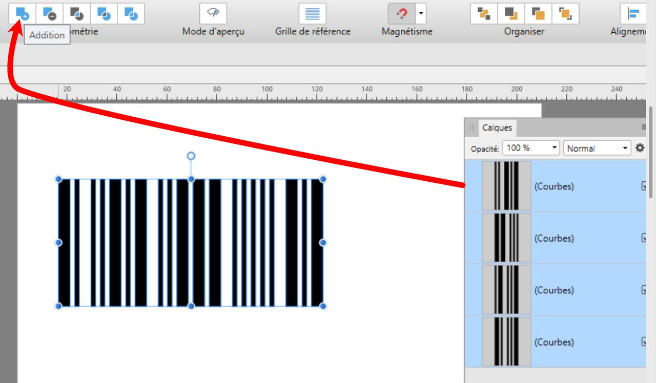This screenshot has width=656, height=383.
Task: Toggle visibility checkbox of bottom (Courbes) layer
Action: coord(644,342)
